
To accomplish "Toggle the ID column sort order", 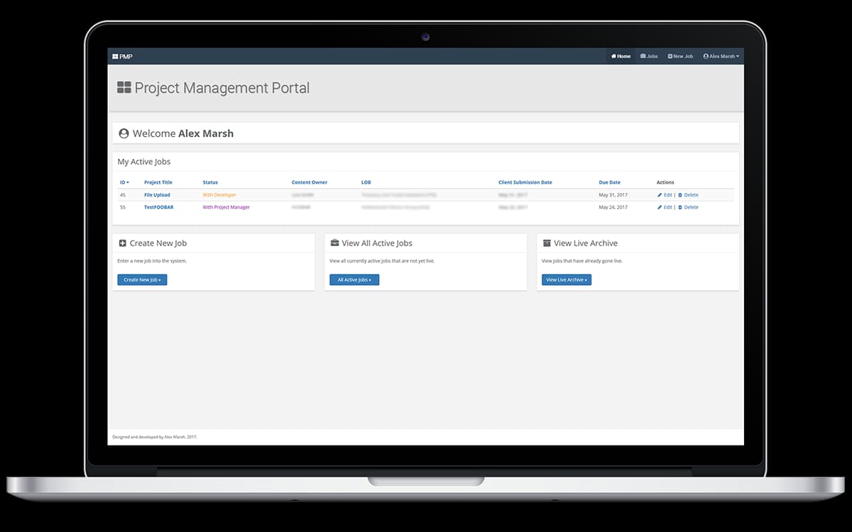I will 124,182.
